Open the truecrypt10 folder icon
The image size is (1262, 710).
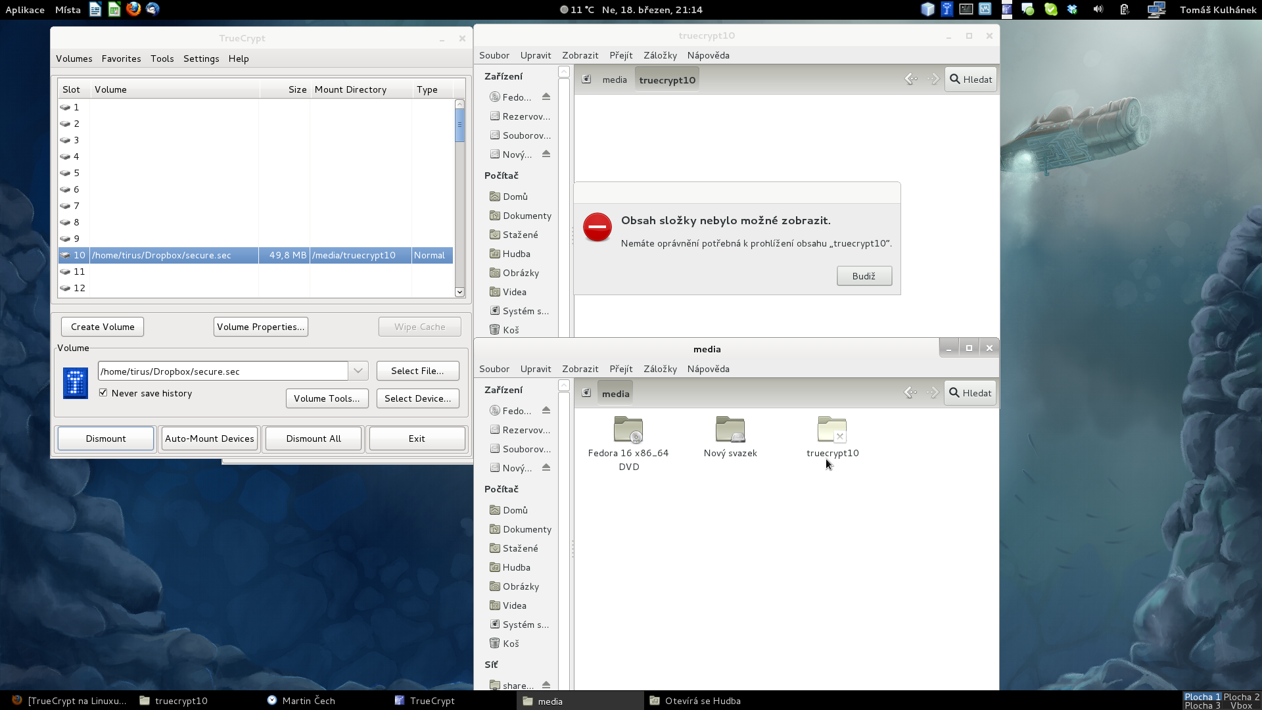[831, 431]
